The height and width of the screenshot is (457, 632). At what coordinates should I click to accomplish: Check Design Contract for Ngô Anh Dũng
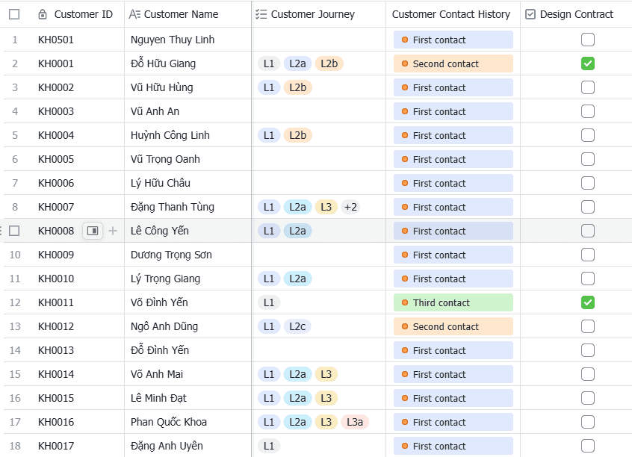588,326
